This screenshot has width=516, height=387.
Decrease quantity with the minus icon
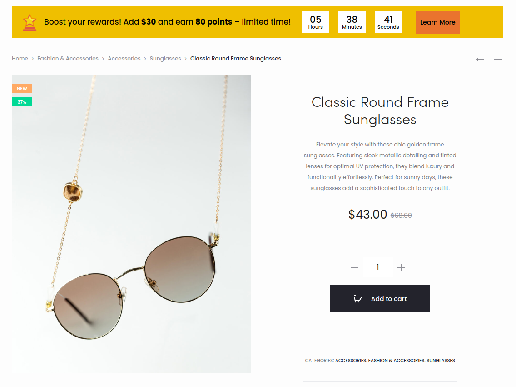355,268
